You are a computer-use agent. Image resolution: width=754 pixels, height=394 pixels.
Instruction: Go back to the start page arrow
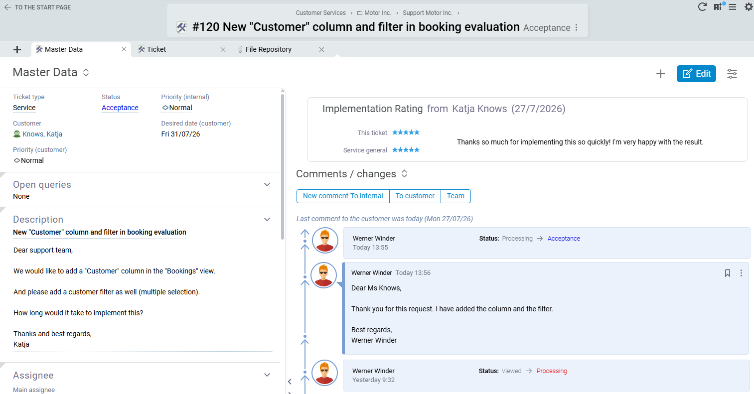coord(7,7)
